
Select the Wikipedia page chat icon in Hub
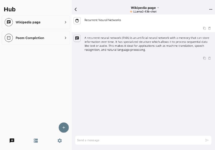pyautogui.click(x=9, y=22)
